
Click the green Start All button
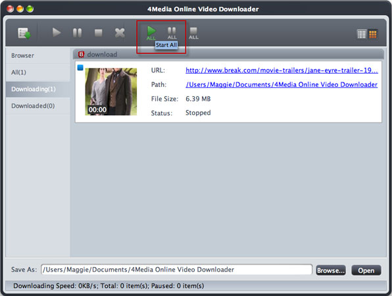point(151,33)
